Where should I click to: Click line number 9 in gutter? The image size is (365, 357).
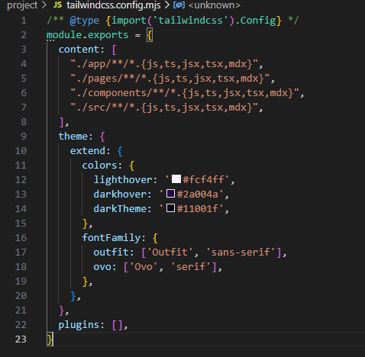24,137
